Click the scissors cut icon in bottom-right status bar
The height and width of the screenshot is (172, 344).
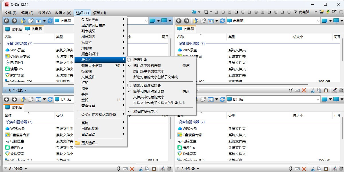[x=313, y=169]
